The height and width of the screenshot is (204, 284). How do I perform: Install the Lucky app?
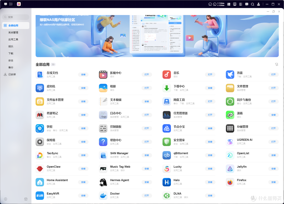[x=210, y=169]
